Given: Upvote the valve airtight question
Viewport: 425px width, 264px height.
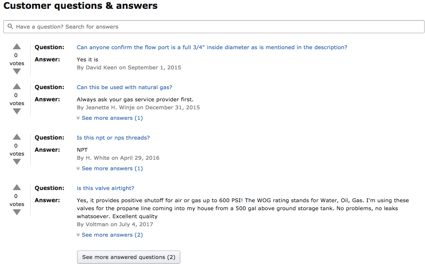Looking at the screenshot, I should (x=17, y=187).
